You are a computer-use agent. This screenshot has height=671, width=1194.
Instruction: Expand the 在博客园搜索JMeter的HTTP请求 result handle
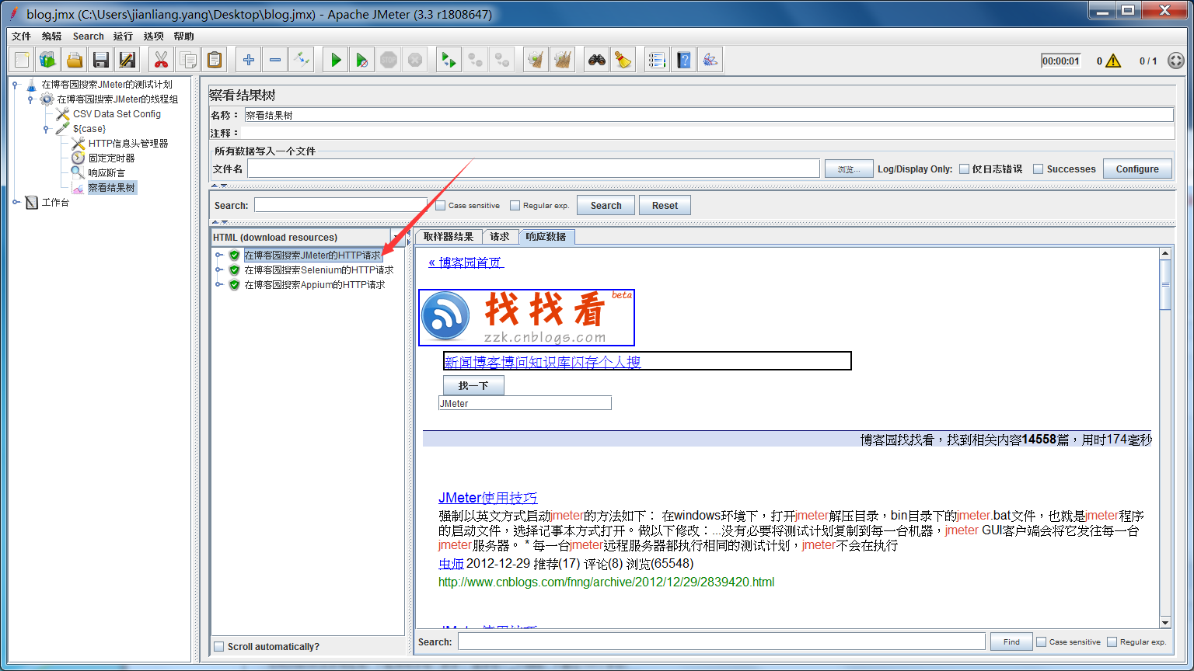219,255
